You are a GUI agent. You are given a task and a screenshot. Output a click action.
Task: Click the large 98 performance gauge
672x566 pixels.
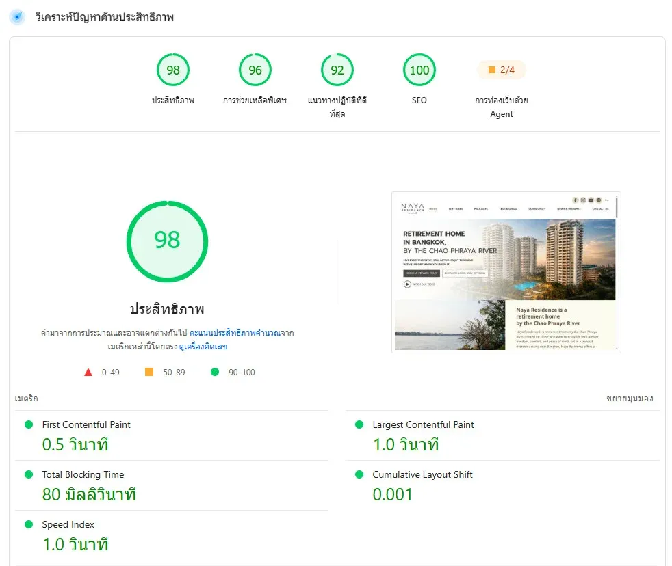tap(167, 241)
